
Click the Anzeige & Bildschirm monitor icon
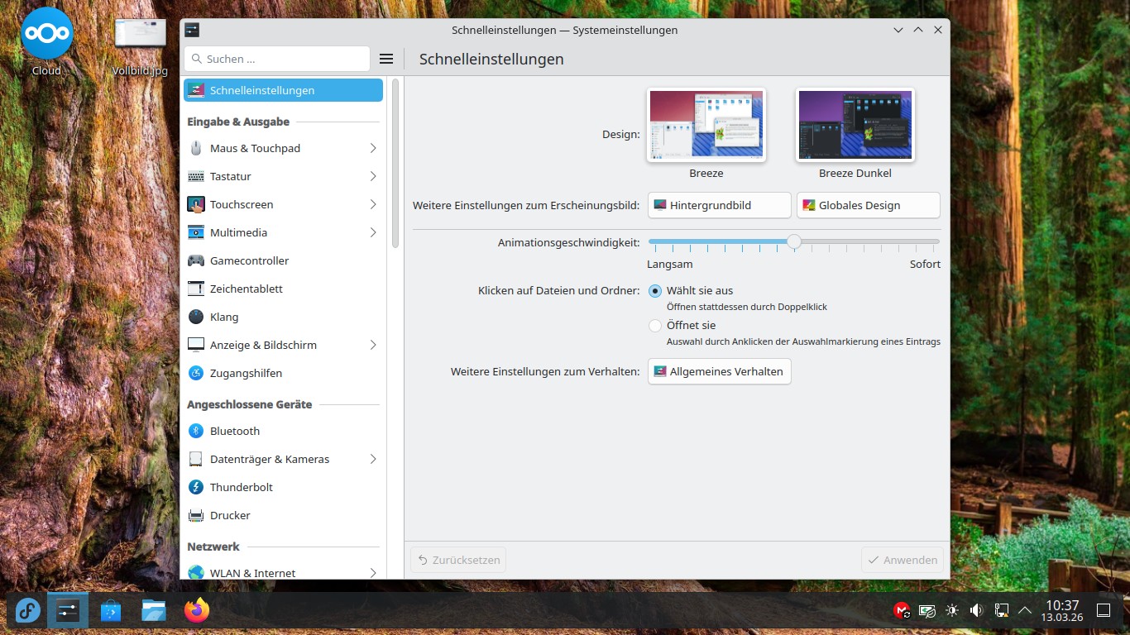click(x=196, y=345)
